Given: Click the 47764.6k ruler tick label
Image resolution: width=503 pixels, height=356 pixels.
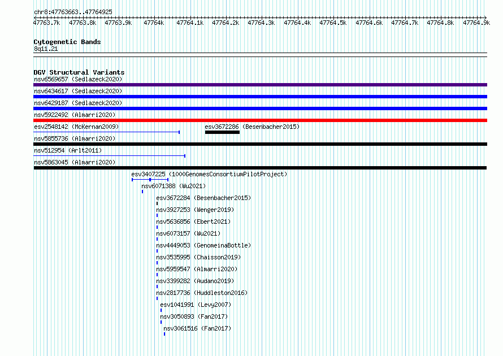Looking at the screenshot, I should 369,23.
